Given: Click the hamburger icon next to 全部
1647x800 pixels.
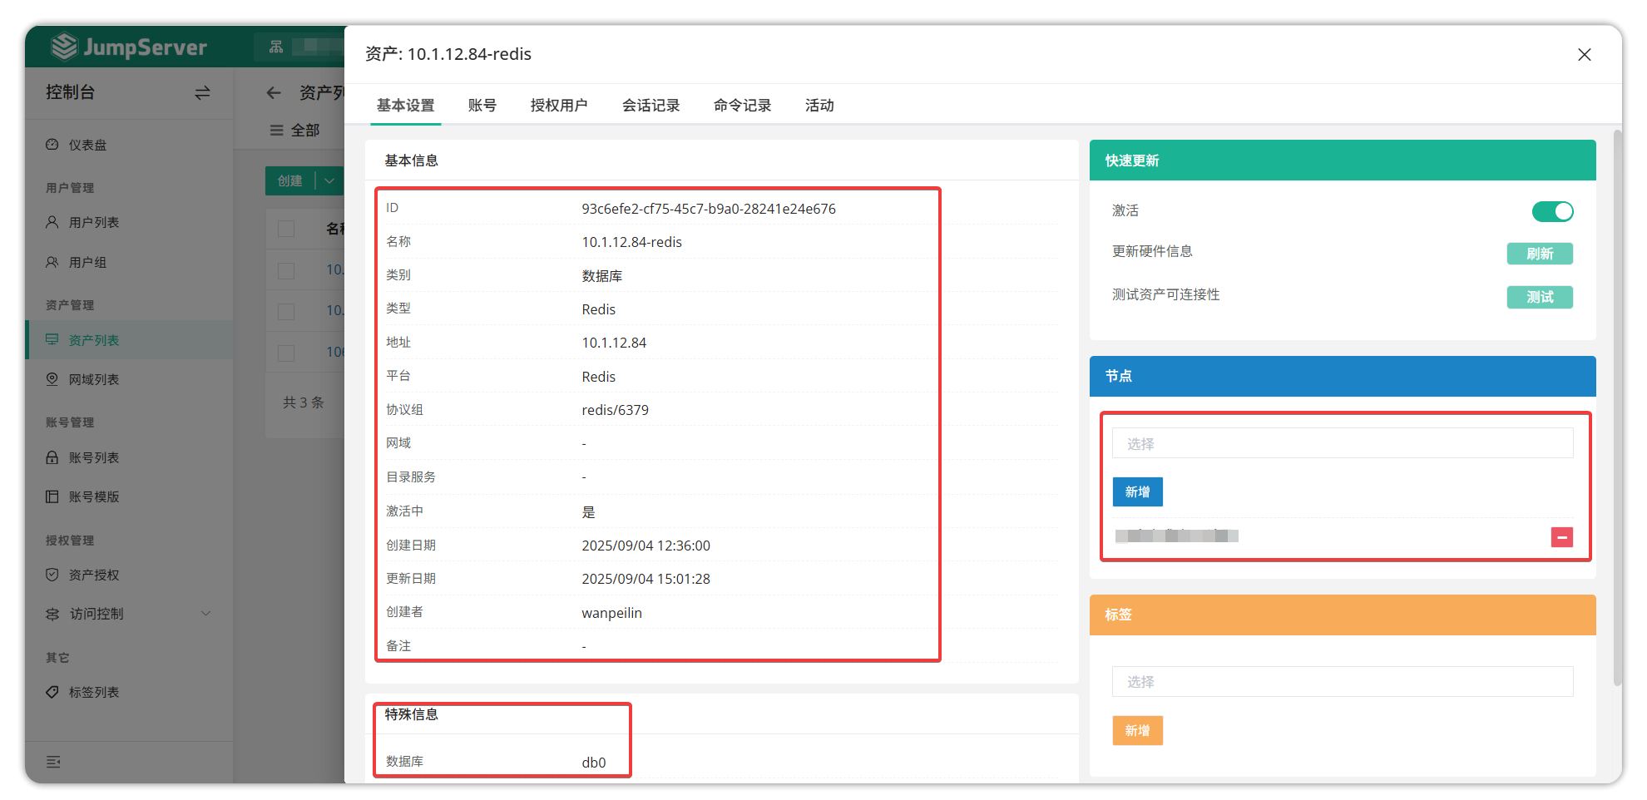Looking at the screenshot, I should tap(276, 131).
